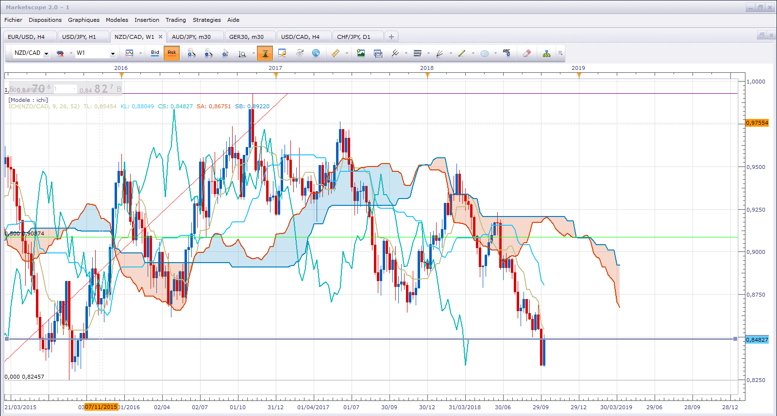This screenshot has width=777, height=416.
Task: Toggle Ask price display
Action: point(172,53)
